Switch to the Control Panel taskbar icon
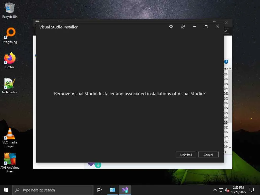This screenshot has width=260, height=195. coord(112,190)
